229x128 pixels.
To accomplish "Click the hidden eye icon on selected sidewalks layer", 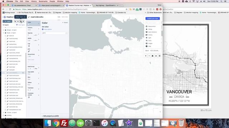I will coord(23,73).
